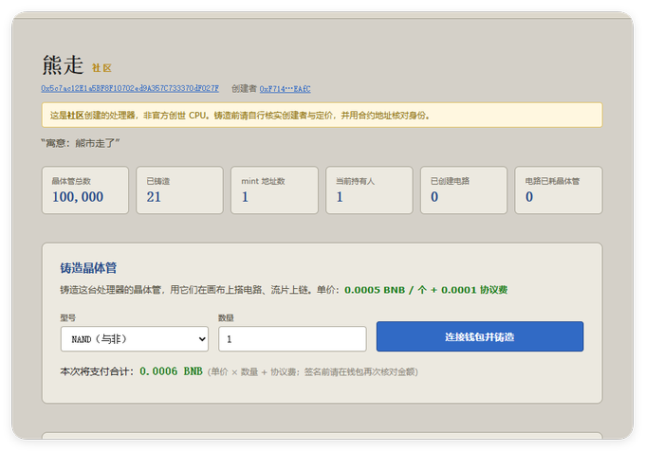Click the 社区 badge next to title

tap(101, 68)
